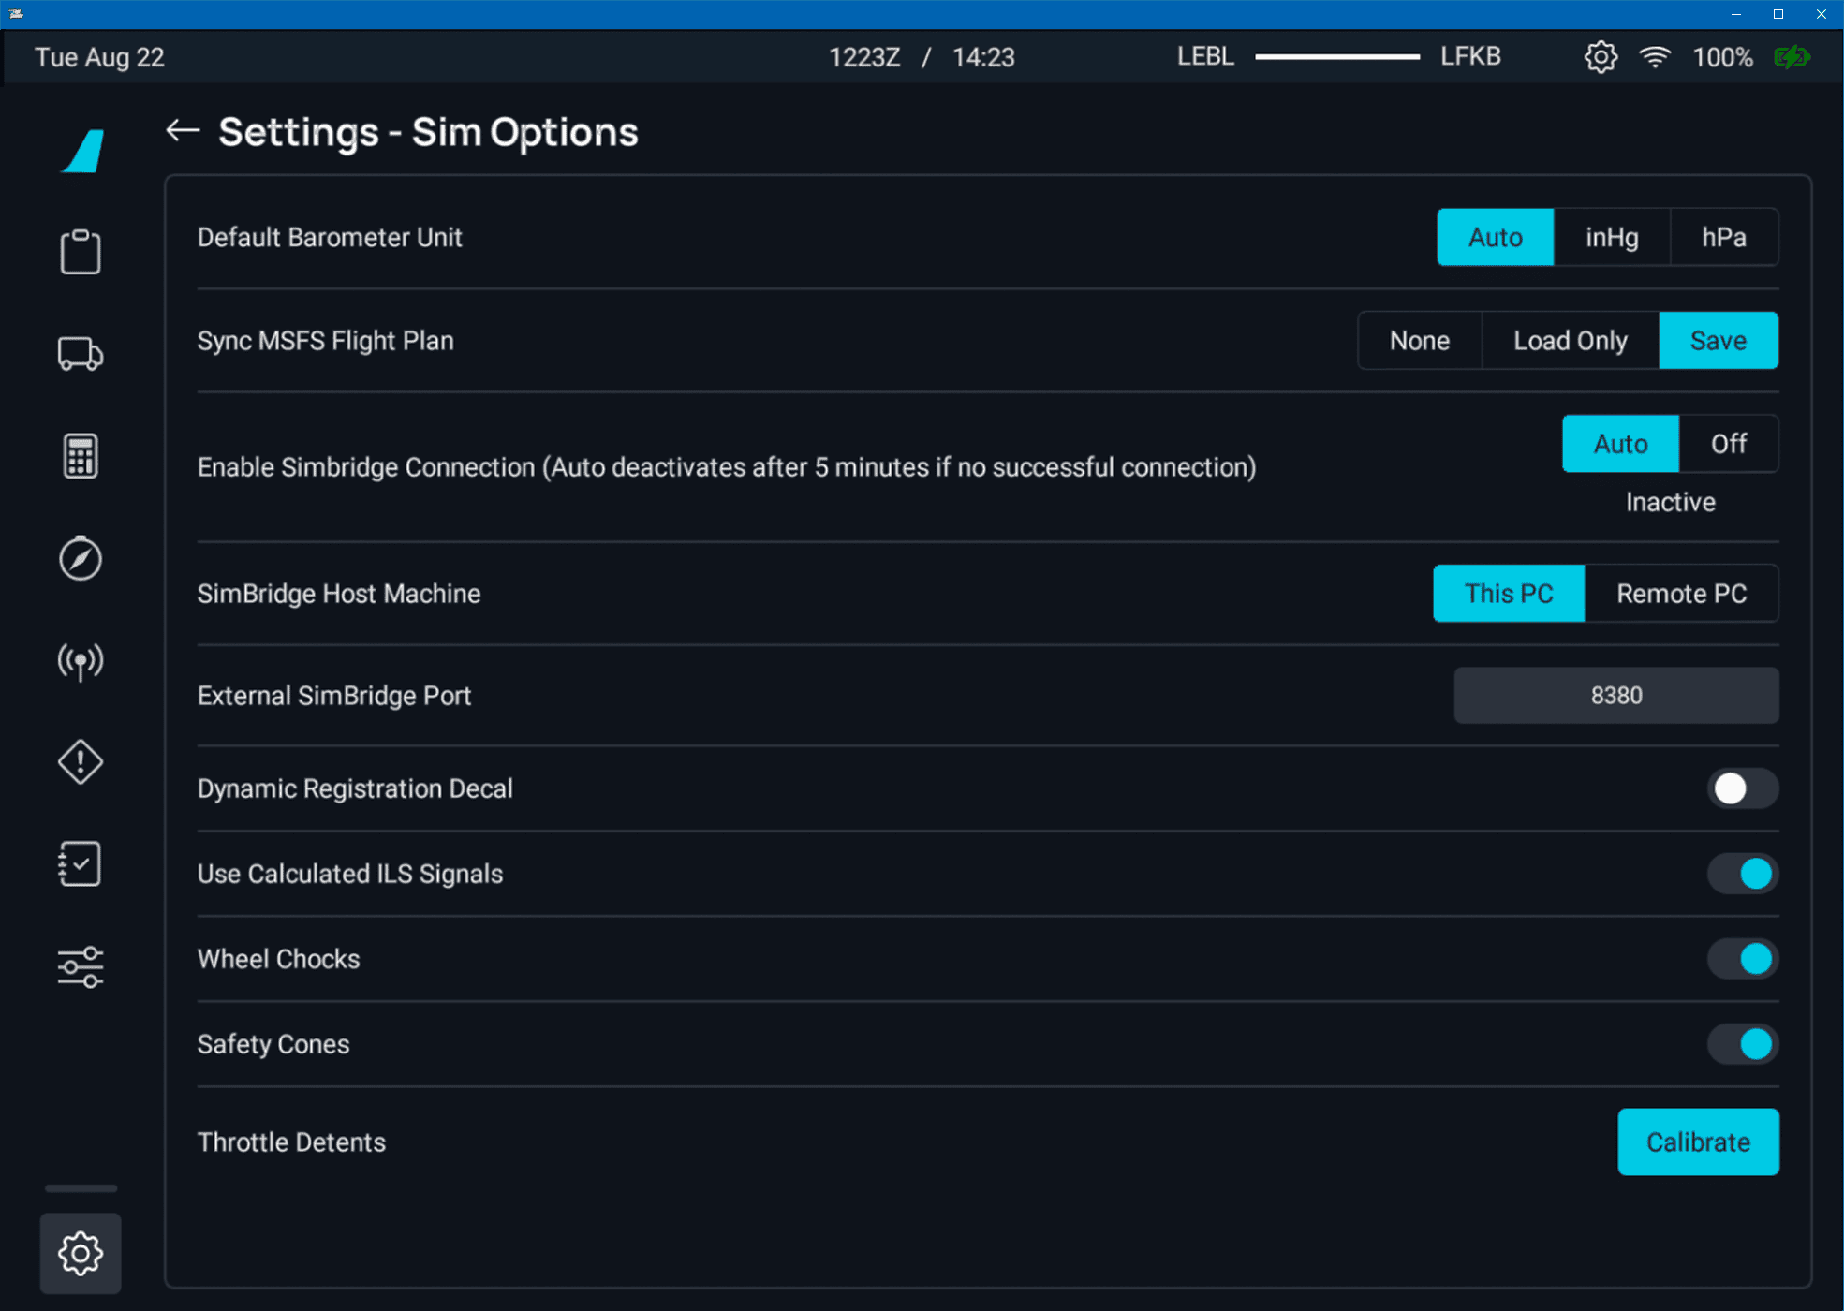Viewport: 1844px width, 1311px height.
Task: Open the Navigation compass page
Action: tap(81, 559)
